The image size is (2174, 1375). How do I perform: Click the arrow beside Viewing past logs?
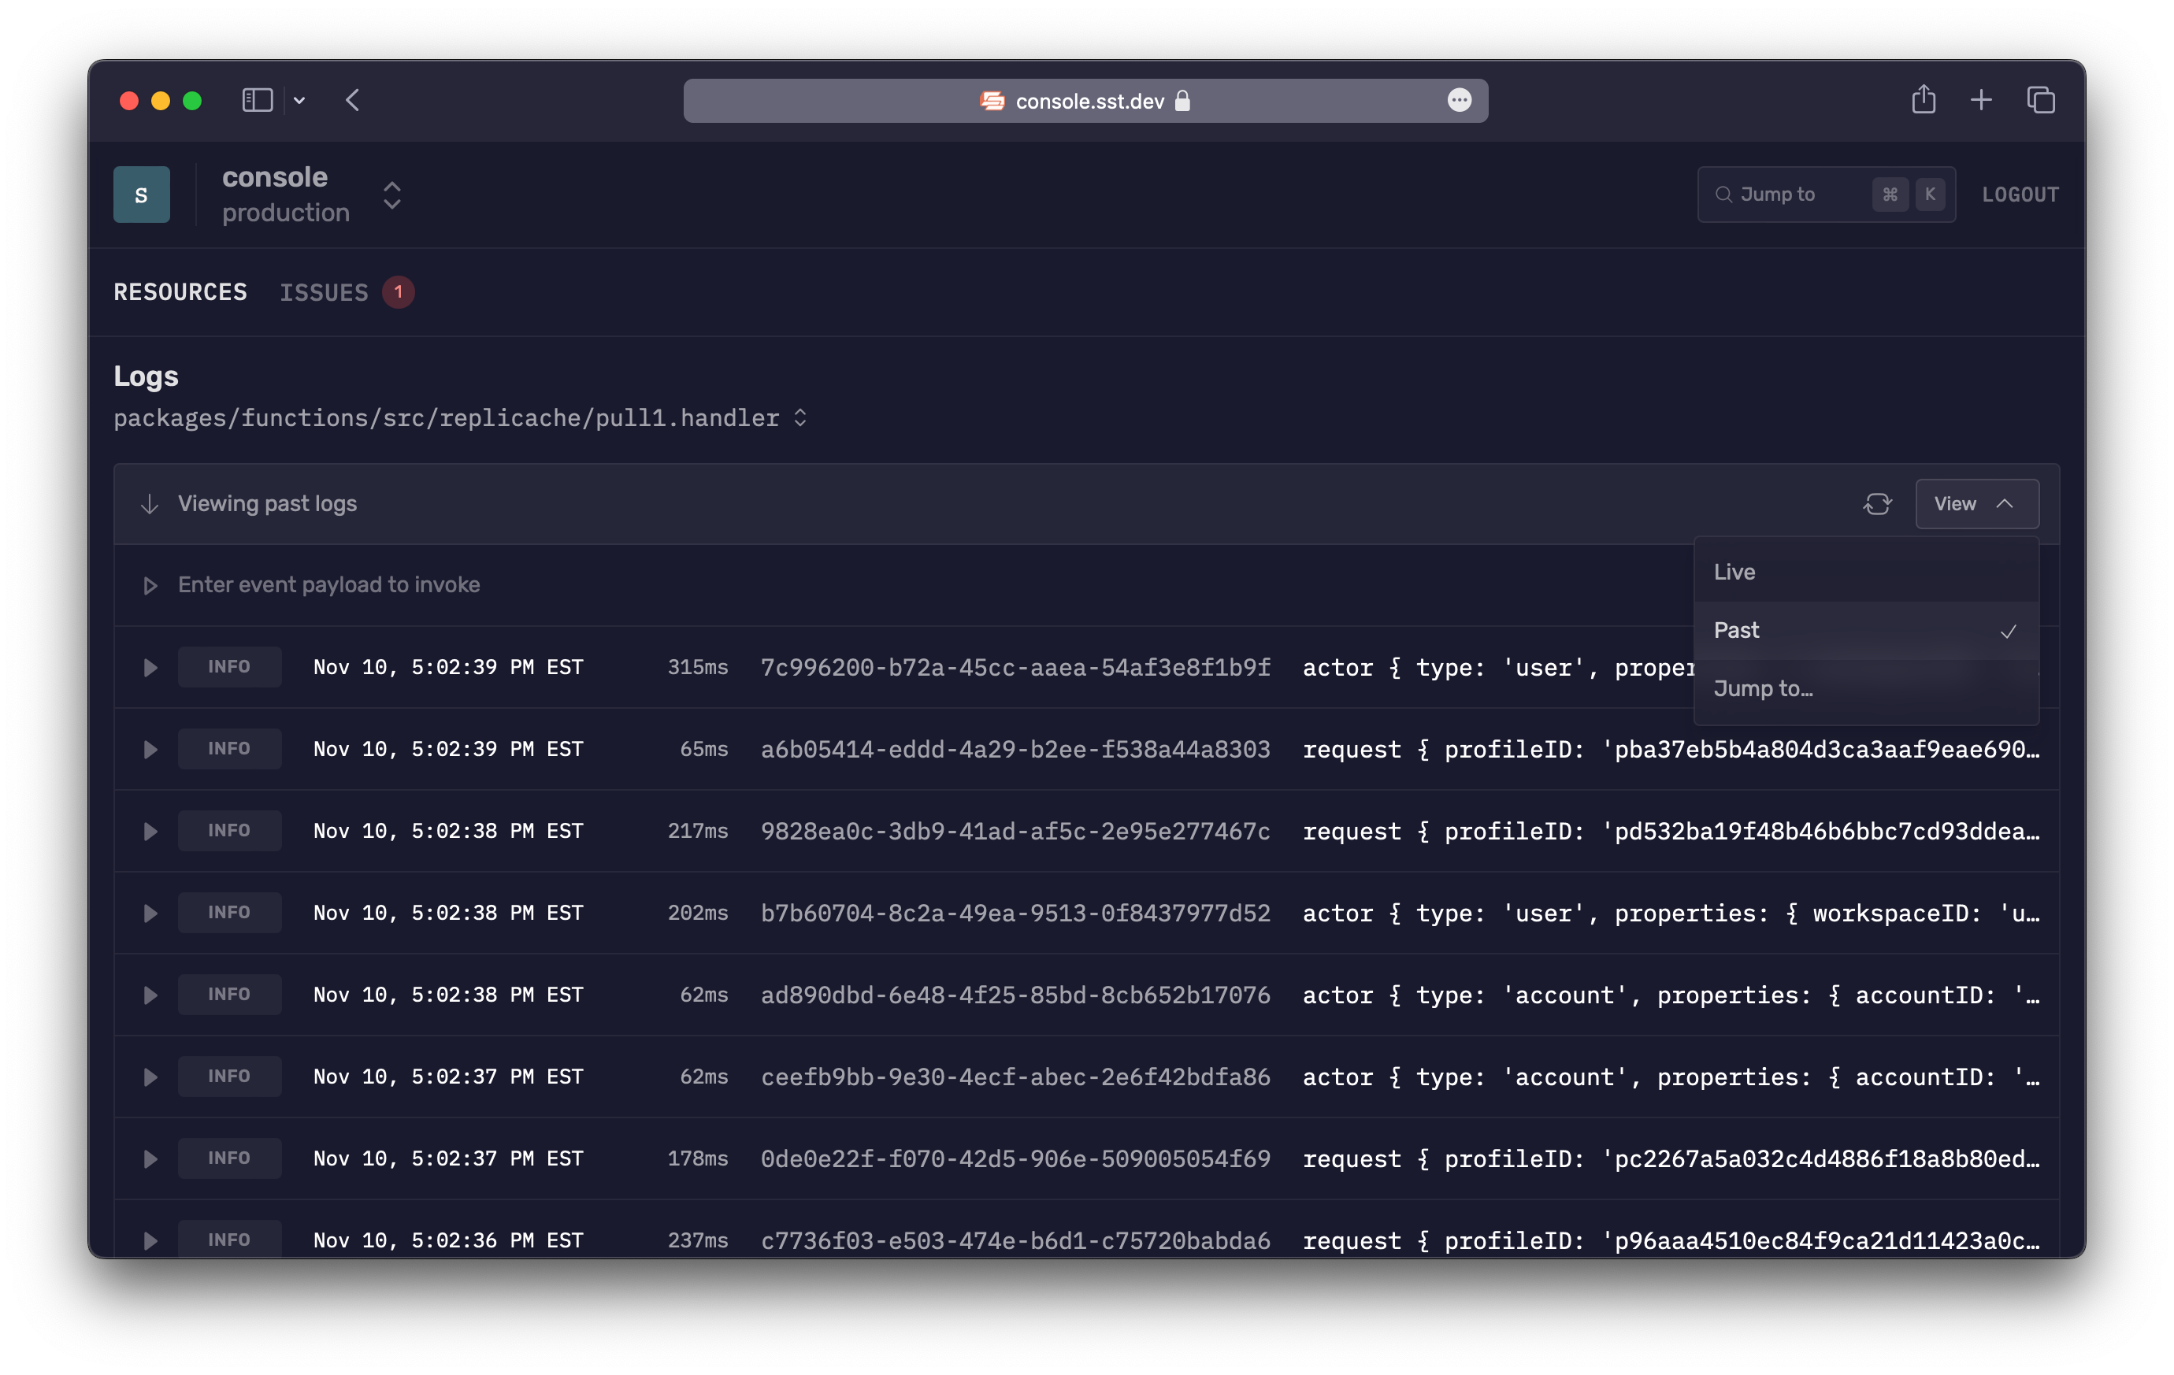149,504
